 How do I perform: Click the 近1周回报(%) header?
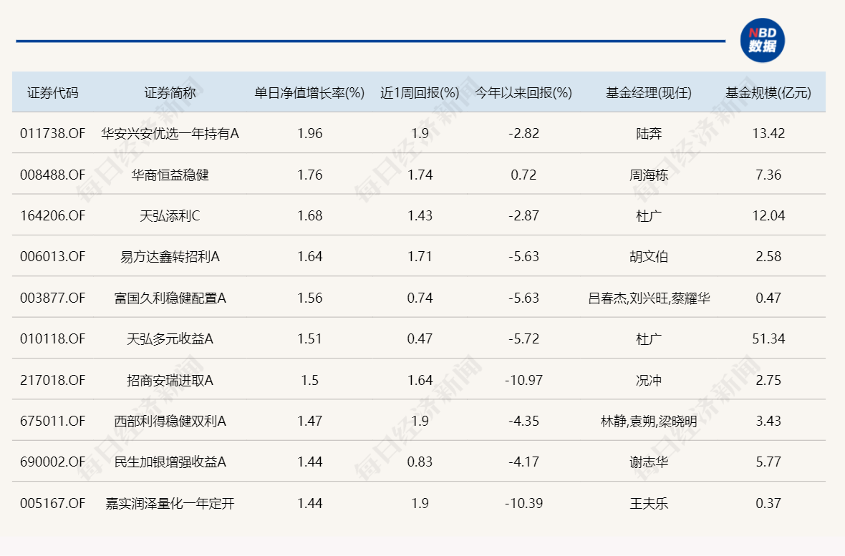coord(420,93)
